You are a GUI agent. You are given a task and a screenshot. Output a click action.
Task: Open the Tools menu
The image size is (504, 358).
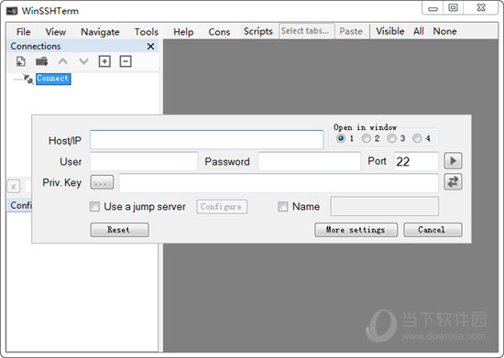147,32
